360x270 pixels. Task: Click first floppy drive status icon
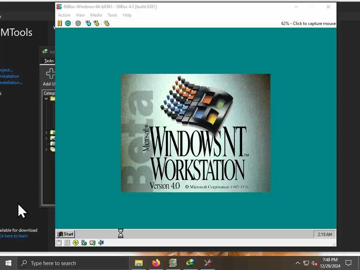click(59, 243)
